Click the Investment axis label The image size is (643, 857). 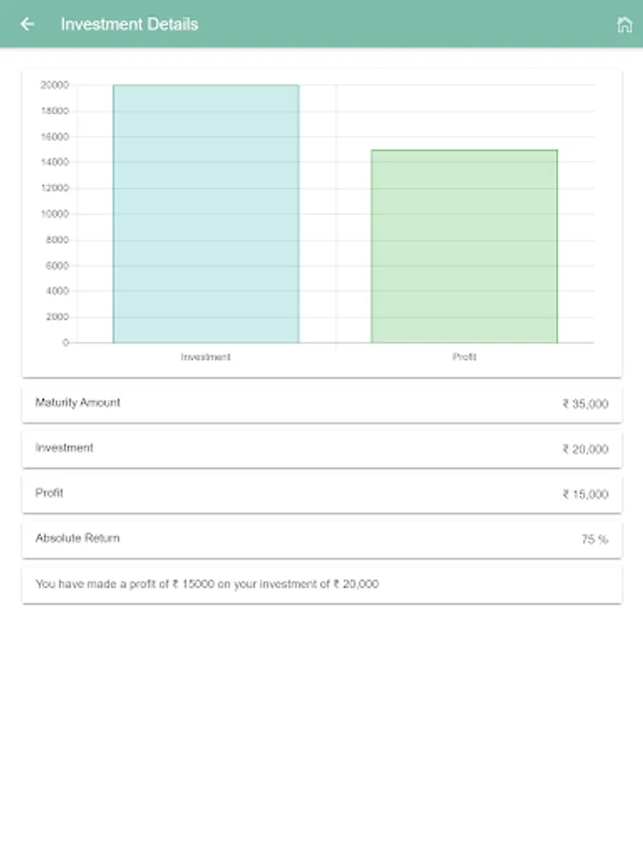[x=206, y=357]
